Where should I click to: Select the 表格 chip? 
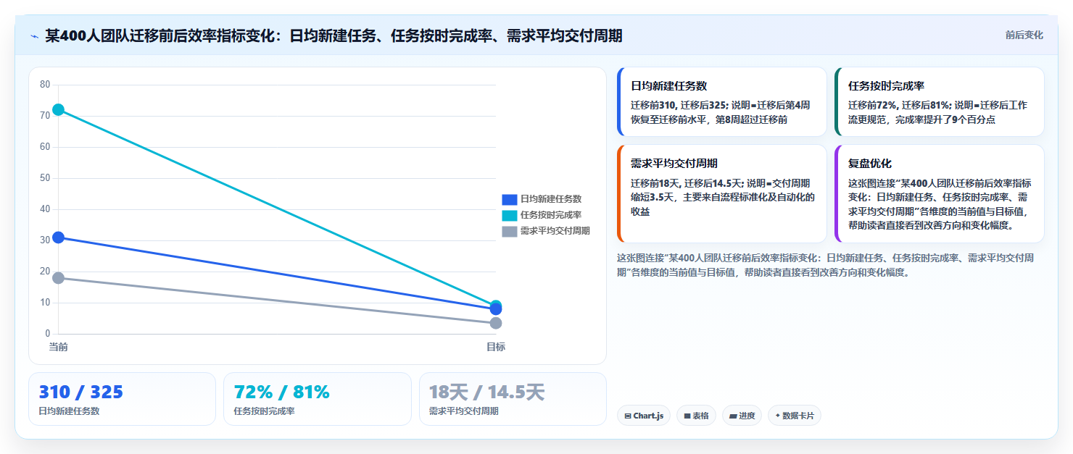pos(696,416)
